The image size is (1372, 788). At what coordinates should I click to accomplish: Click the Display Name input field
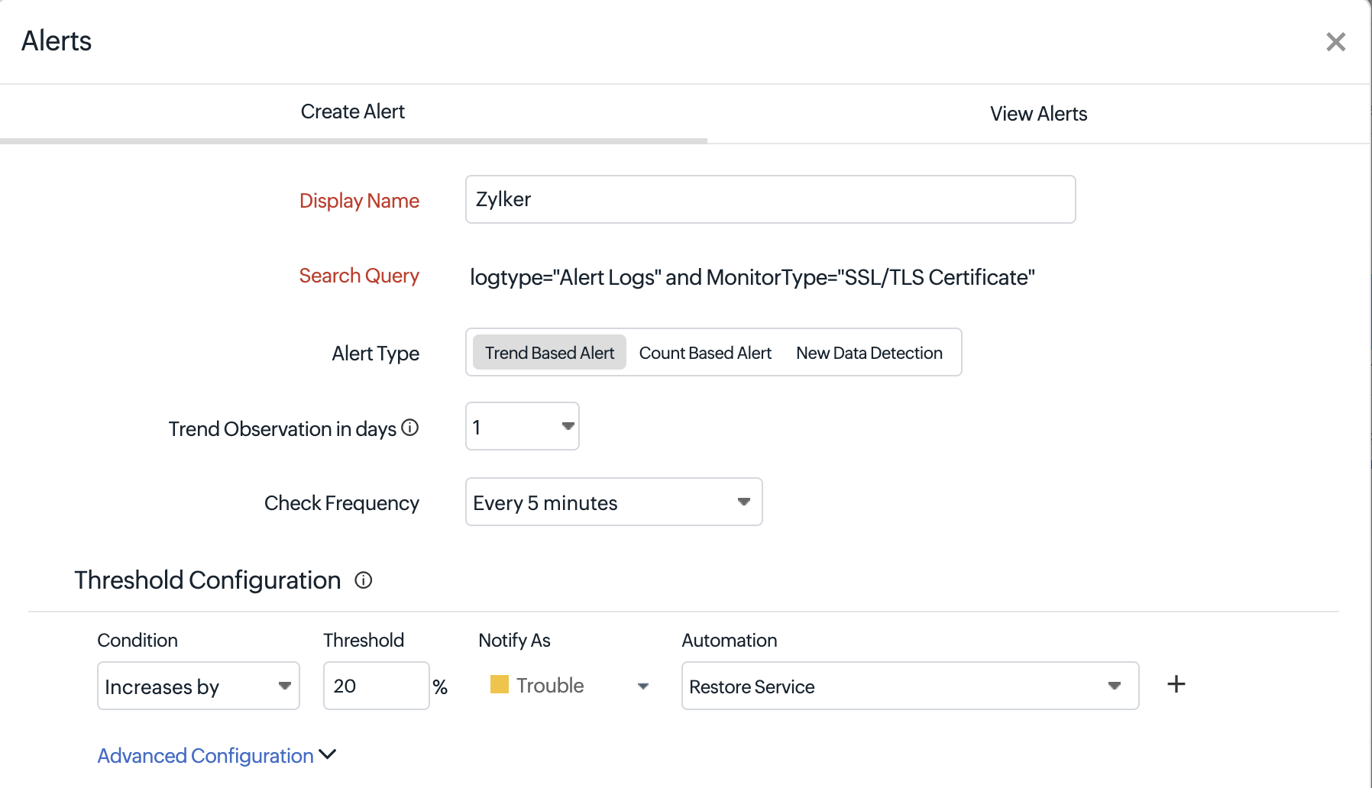coord(770,199)
